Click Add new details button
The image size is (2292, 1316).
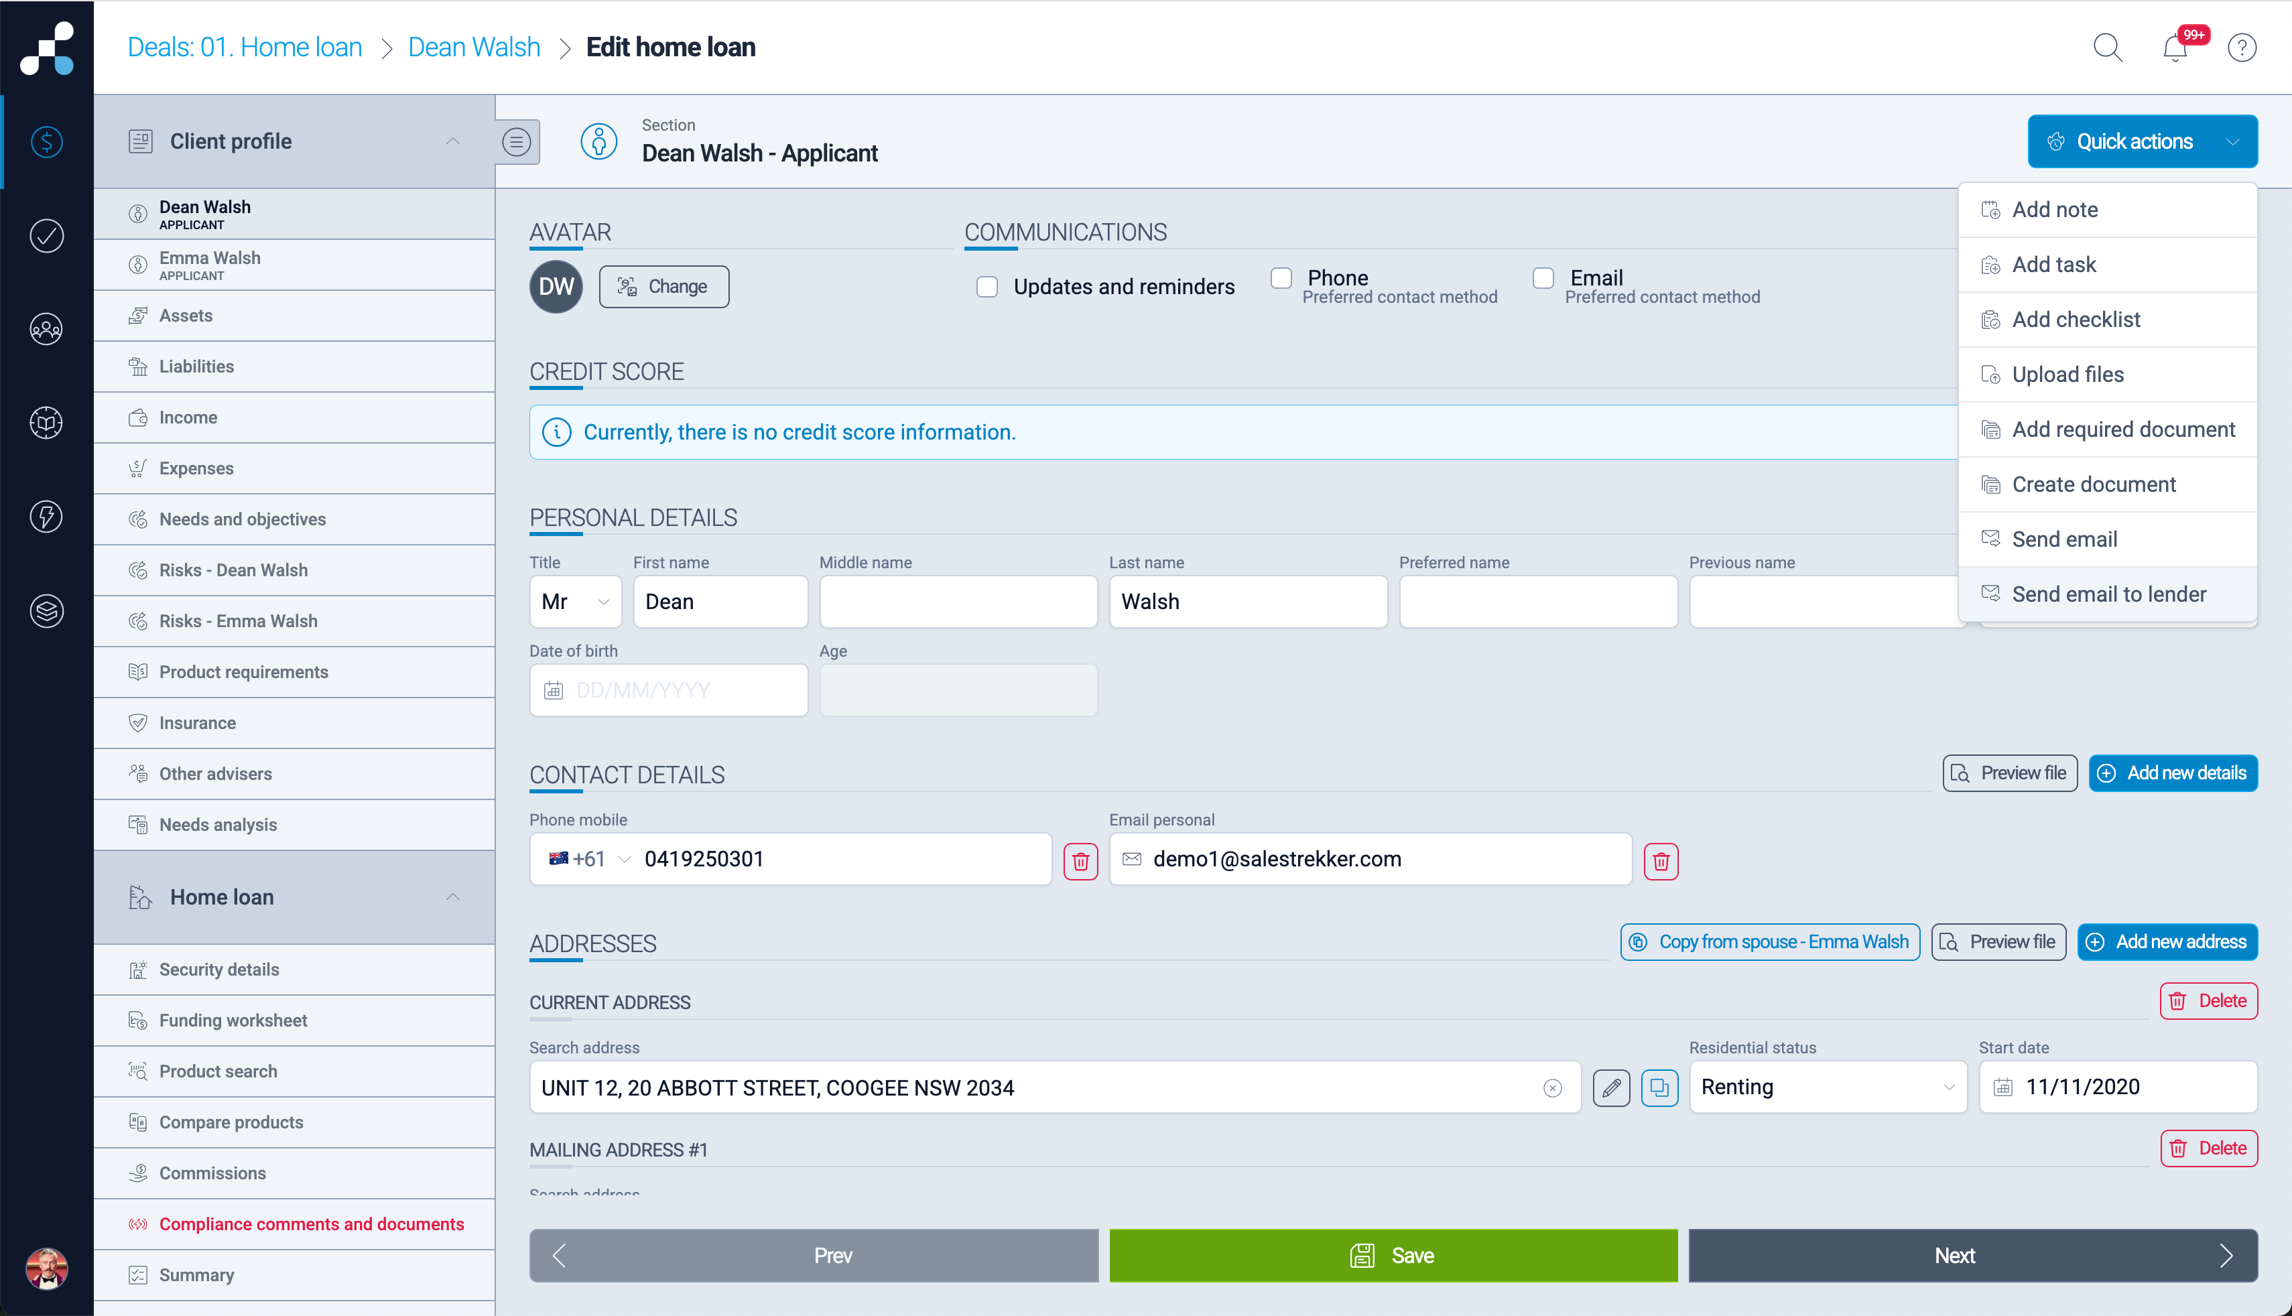[x=2173, y=774]
